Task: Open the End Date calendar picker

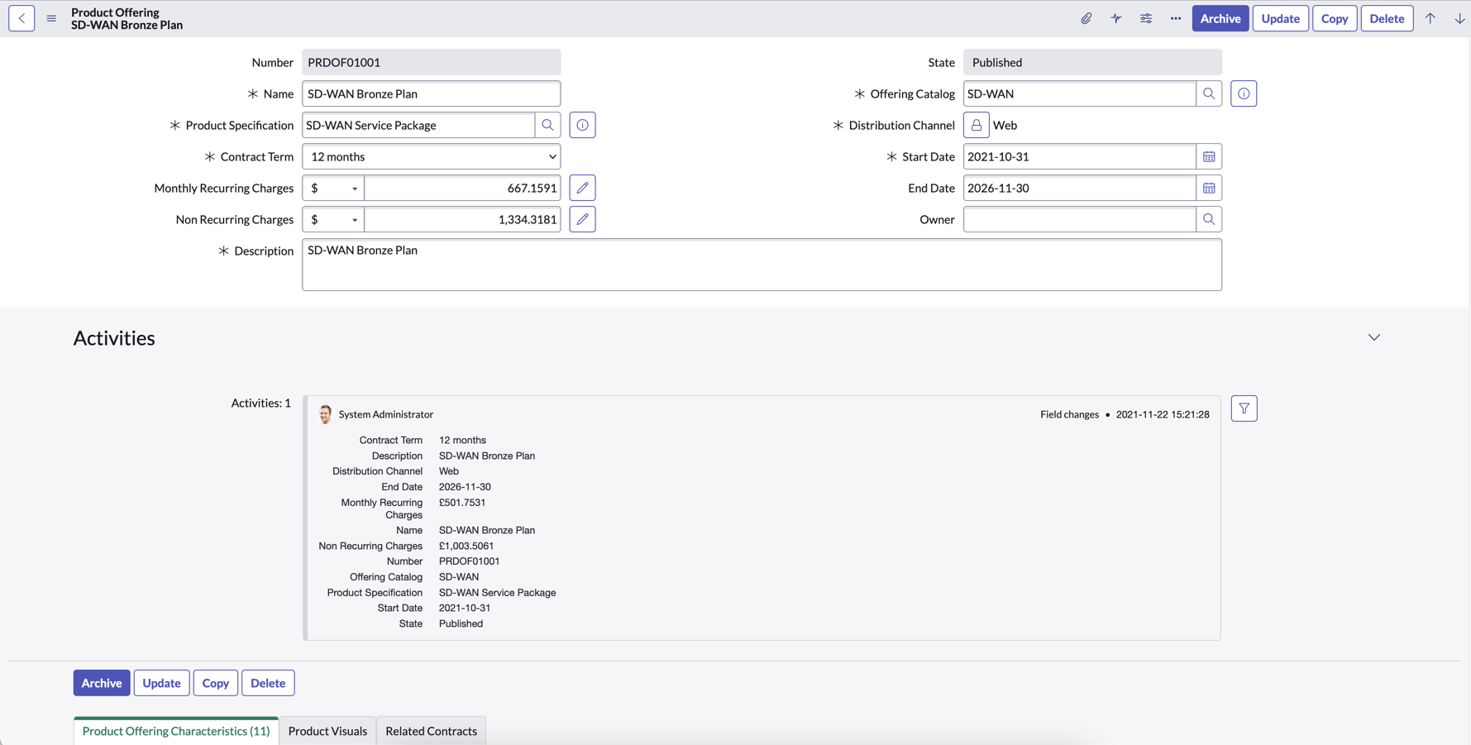Action: pos(1209,188)
